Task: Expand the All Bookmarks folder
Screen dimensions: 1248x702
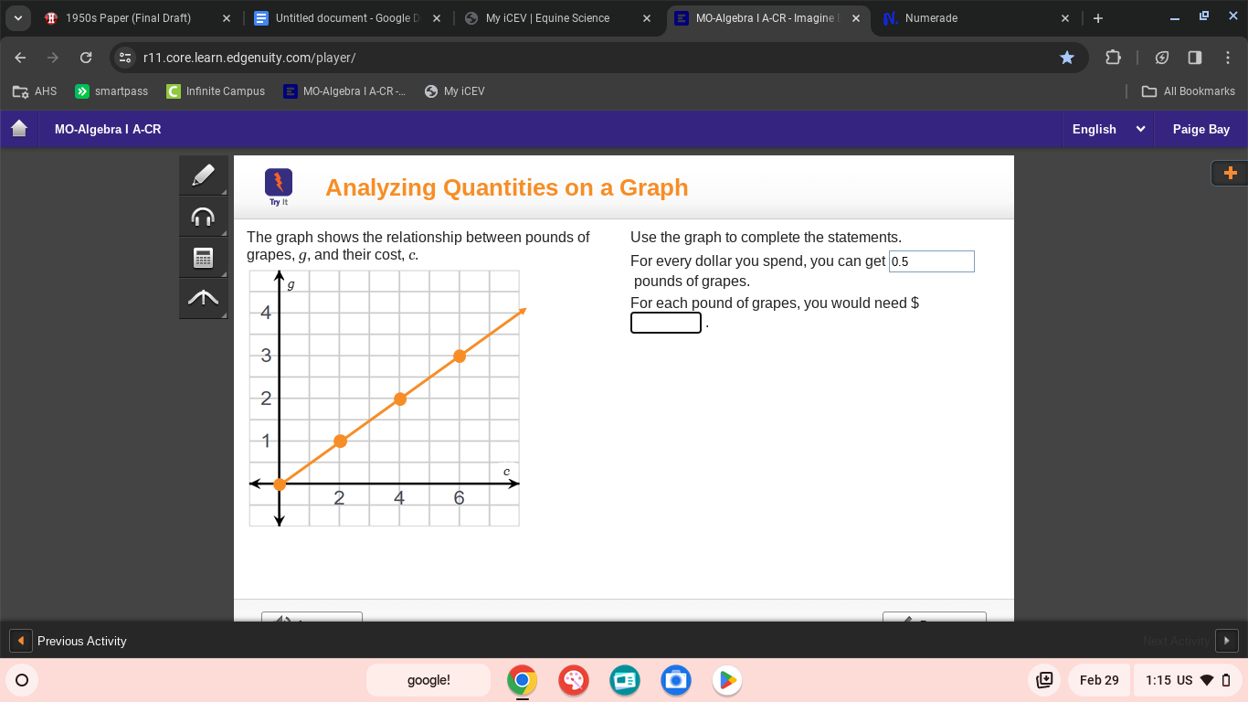Action: pyautogui.click(x=1189, y=91)
